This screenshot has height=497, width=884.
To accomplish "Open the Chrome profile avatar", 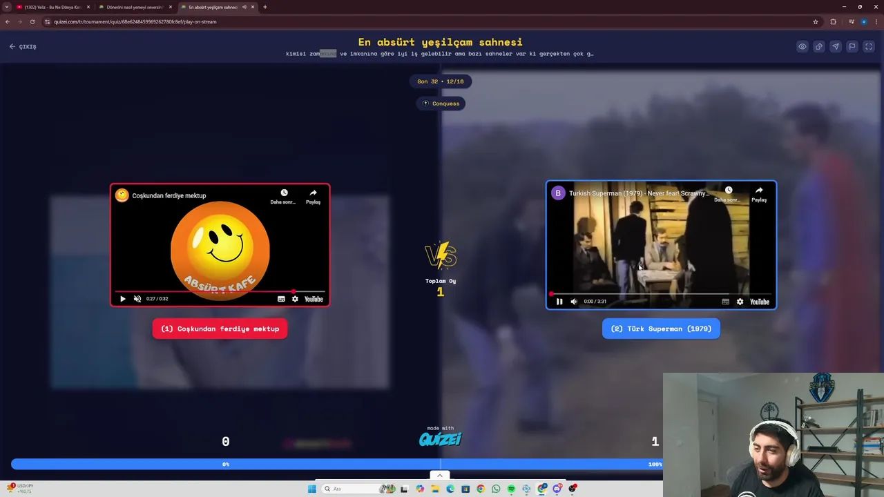I will pos(863,21).
